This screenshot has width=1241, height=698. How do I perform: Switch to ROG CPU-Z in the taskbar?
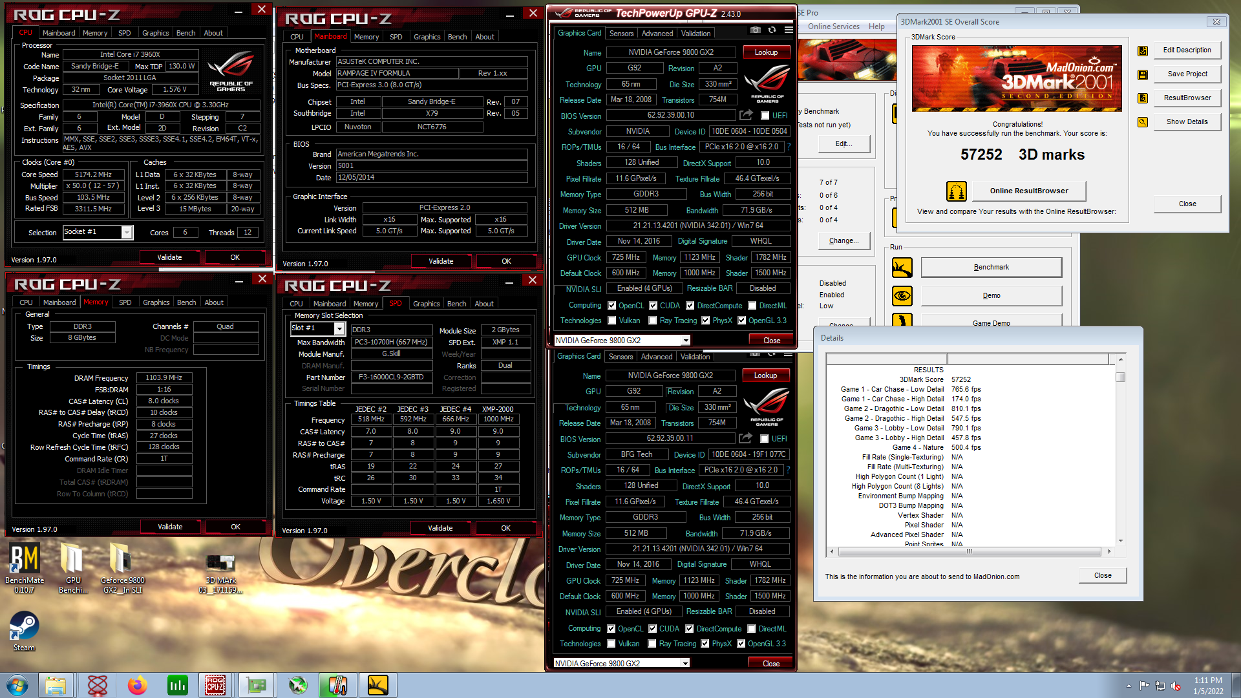(x=215, y=685)
